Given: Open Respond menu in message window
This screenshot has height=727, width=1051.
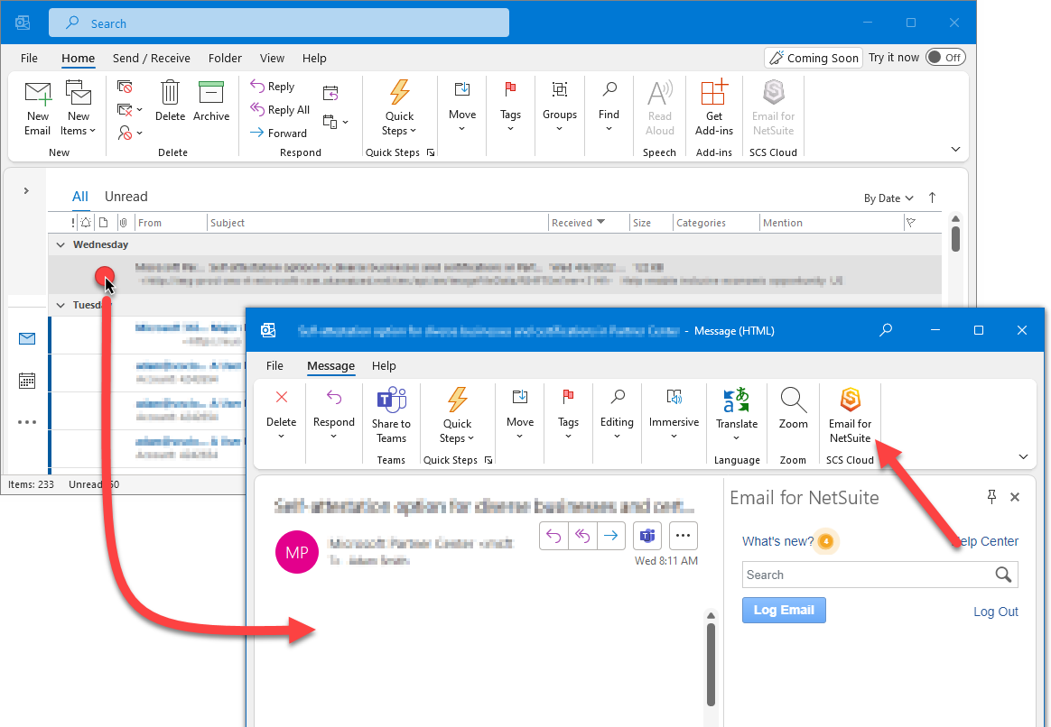Looking at the screenshot, I should click(333, 414).
